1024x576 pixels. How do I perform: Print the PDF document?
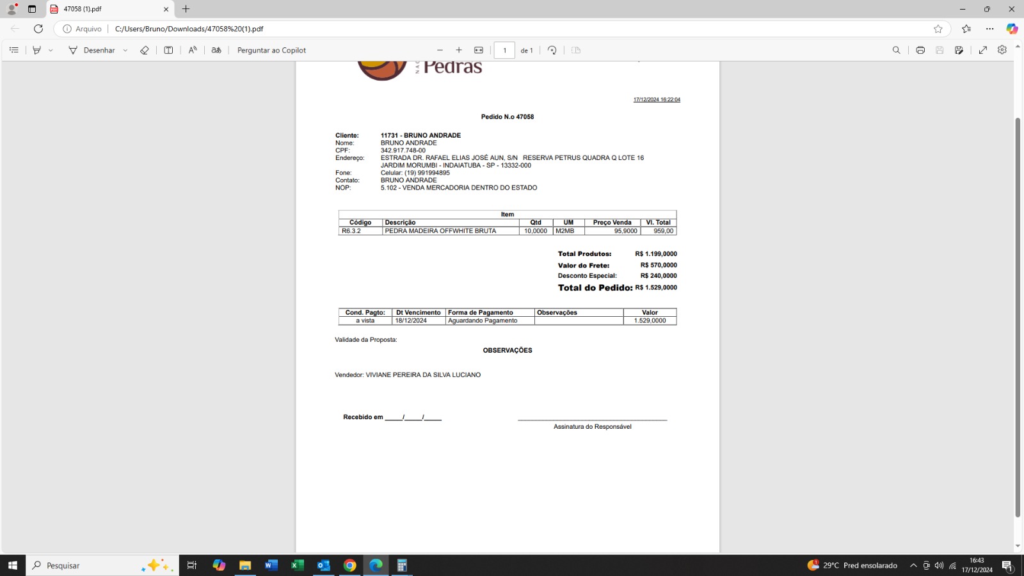920,50
